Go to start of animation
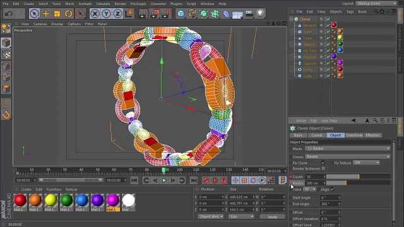The height and width of the screenshot is (227, 404). [134, 180]
